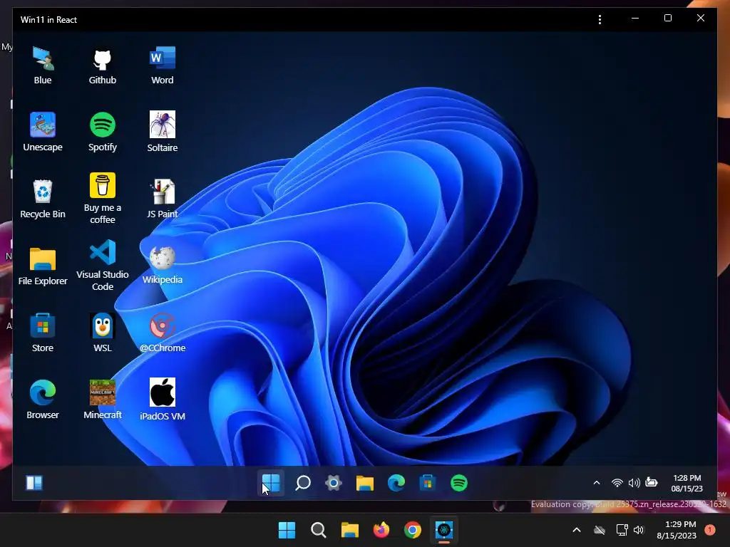Open the host notification badge

710,529
